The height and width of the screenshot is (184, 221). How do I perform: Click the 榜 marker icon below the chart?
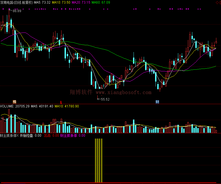coord(15,102)
